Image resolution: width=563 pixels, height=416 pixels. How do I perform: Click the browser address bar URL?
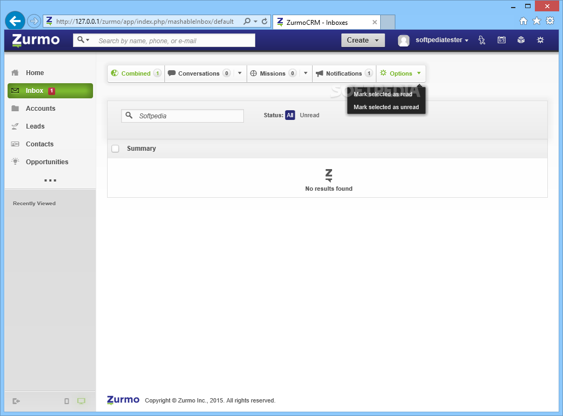pos(145,22)
